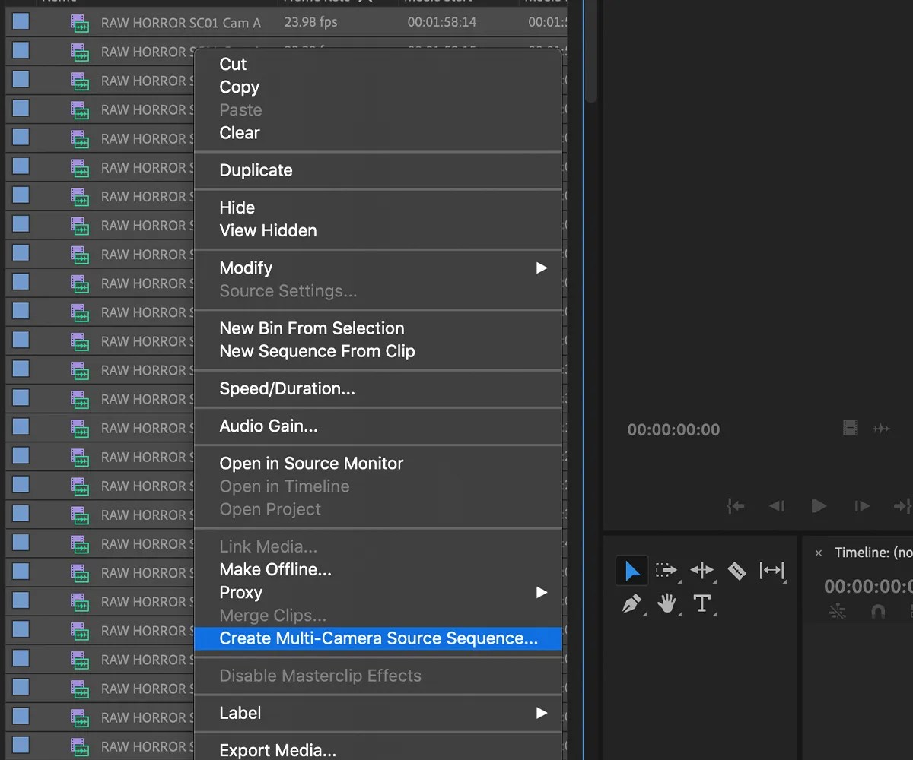Viewport: 913px width, 760px height.
Task: Select the Pen tool
Action: coord(632,604)
